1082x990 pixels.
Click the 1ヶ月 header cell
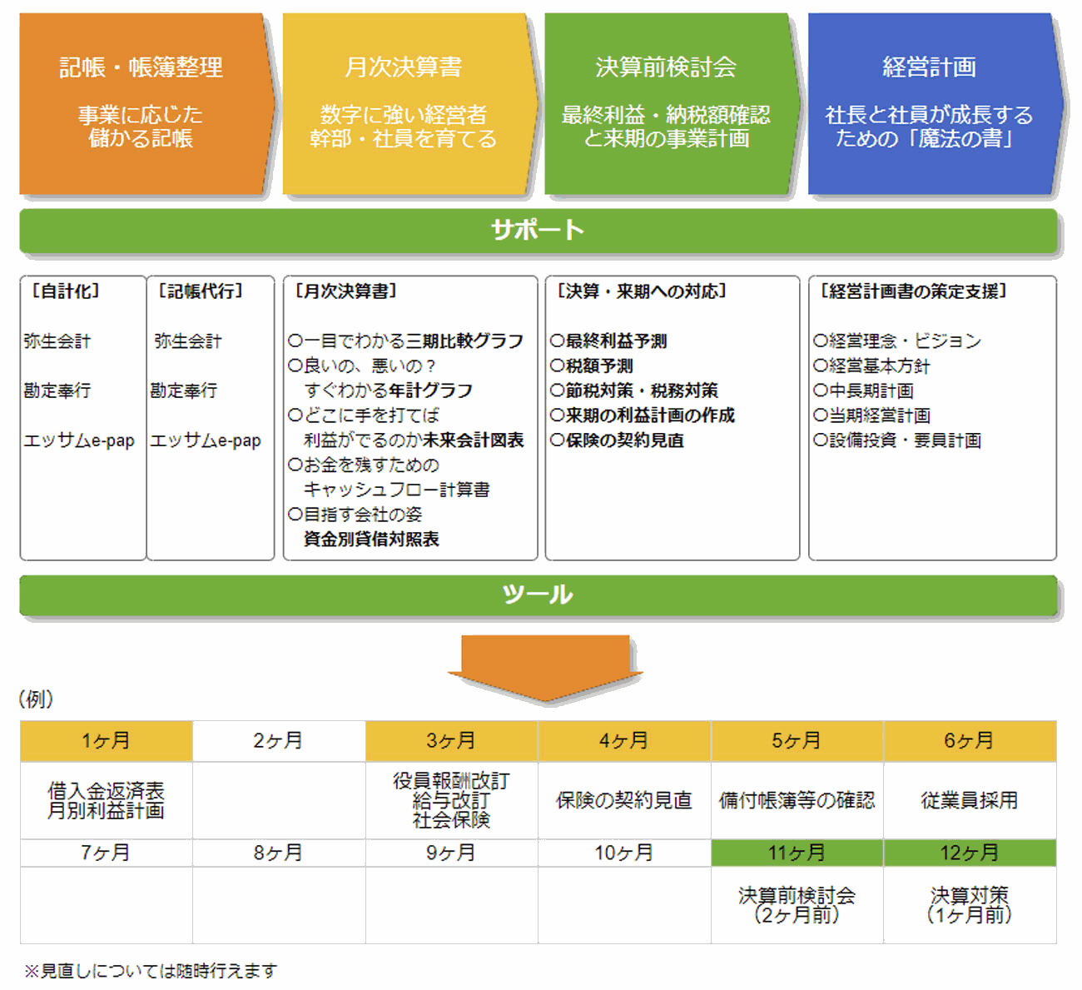pyautogui.click(x=107, y=741)
